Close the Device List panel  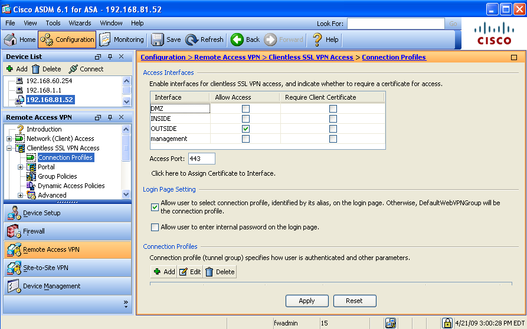click(x=122, y=57)
